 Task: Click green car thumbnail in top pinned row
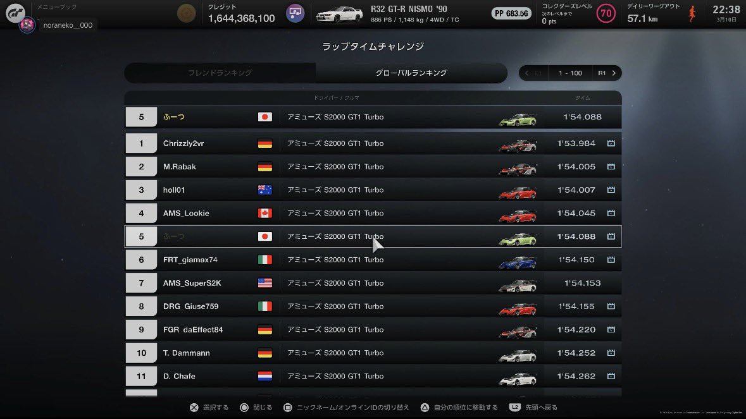518,119
